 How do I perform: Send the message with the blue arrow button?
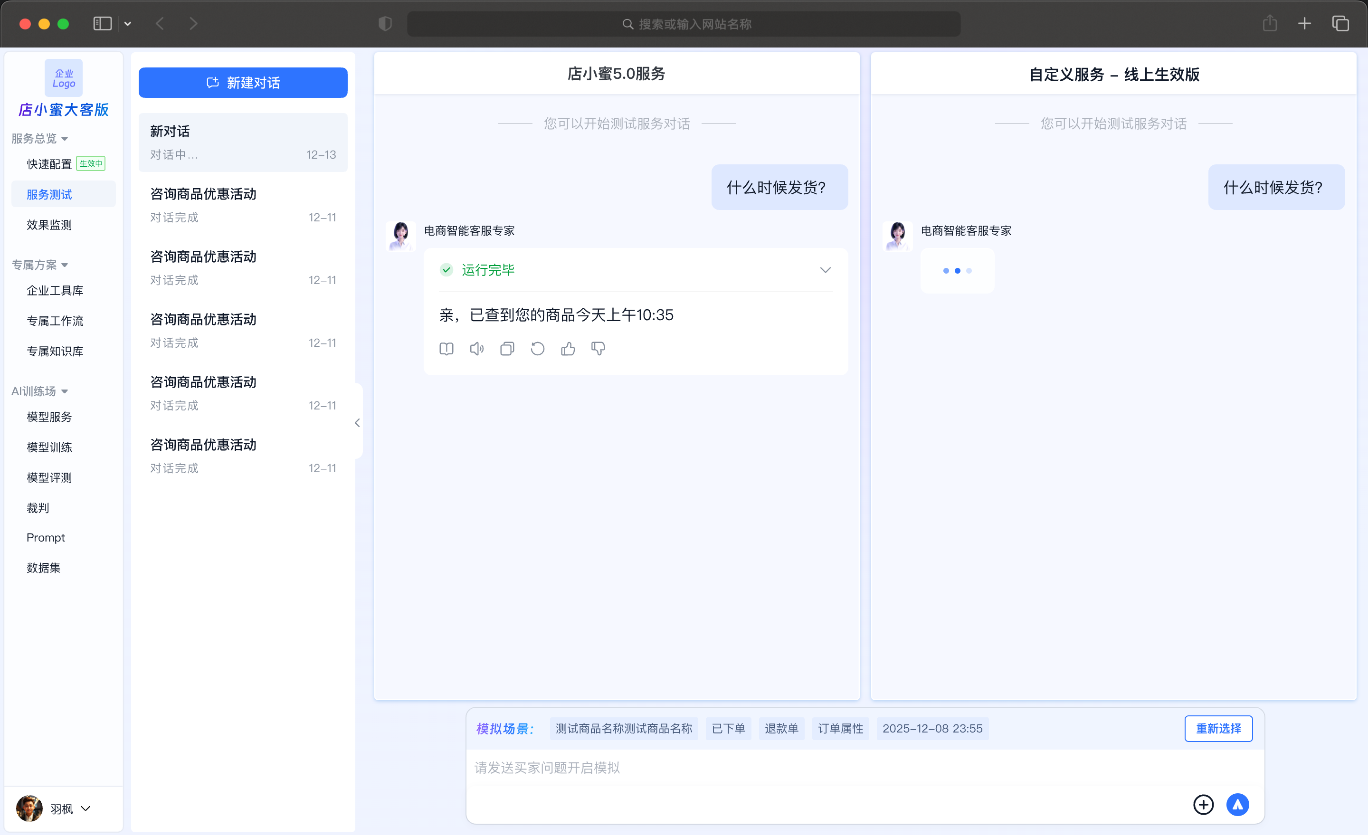[1237, 805]
